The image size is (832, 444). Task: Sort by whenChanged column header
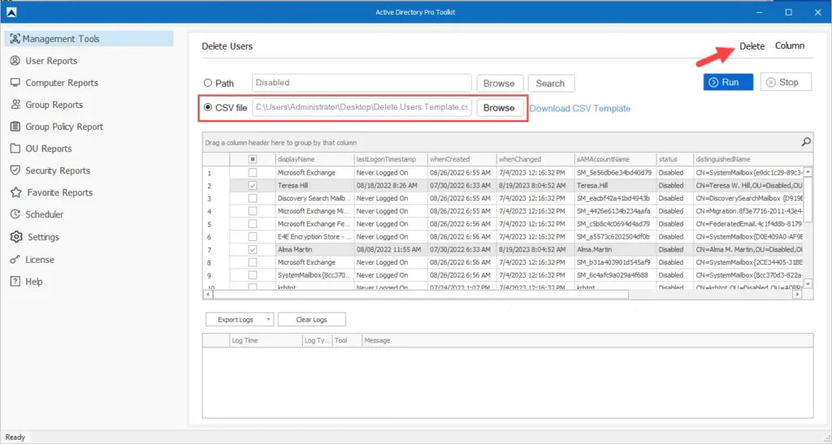pyautogui.click(x=536, y=159)
